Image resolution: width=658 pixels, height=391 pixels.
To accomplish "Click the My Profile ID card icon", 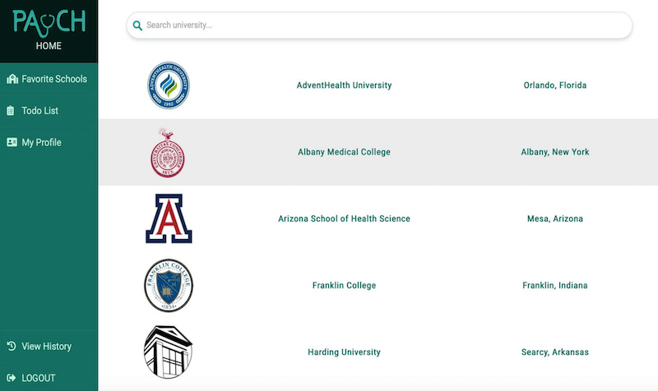I will pos(12,142).
